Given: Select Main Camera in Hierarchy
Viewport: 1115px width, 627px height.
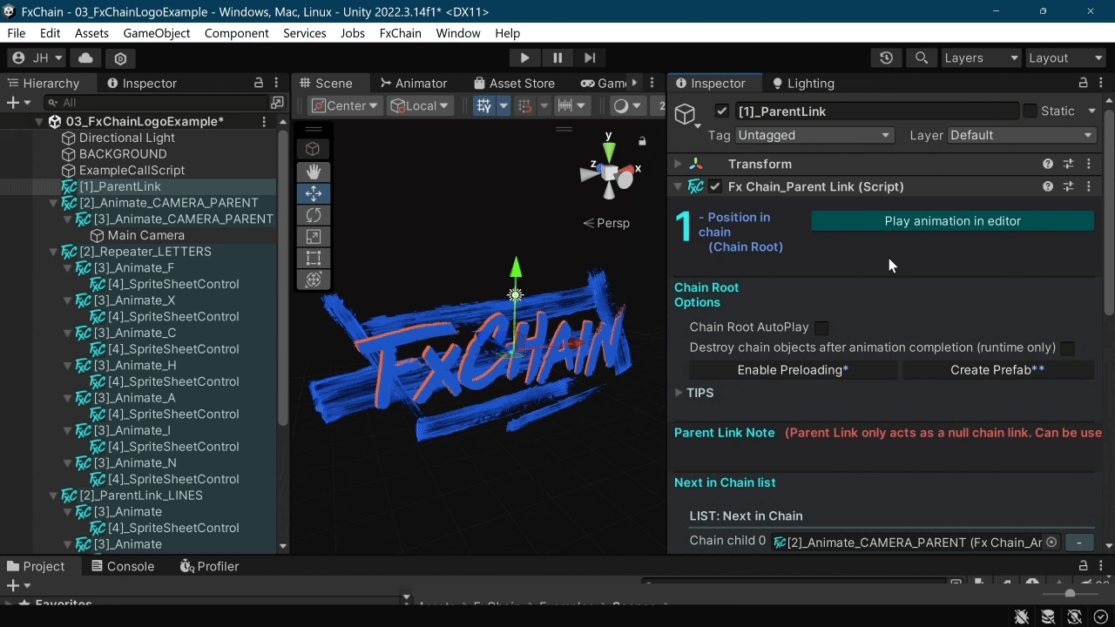Looking at the screenshot, I should (145, 235).
